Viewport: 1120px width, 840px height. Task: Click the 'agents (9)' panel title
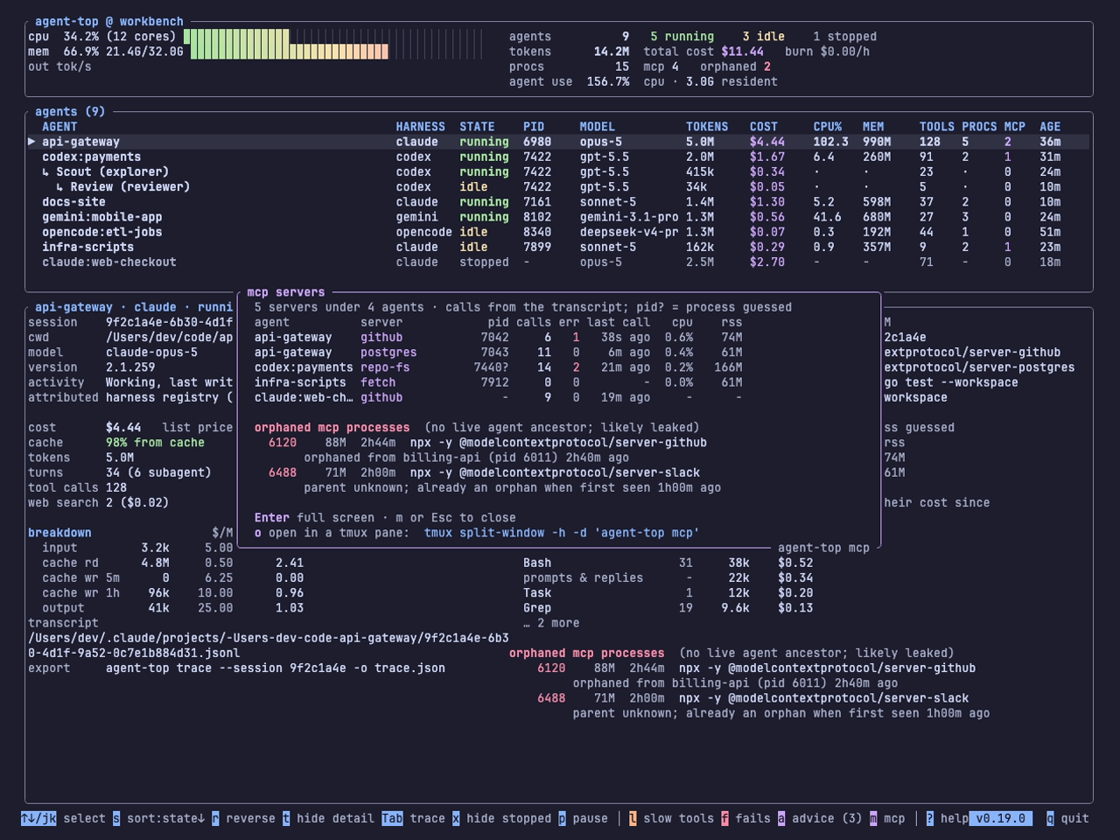click(x=70, y=111)
